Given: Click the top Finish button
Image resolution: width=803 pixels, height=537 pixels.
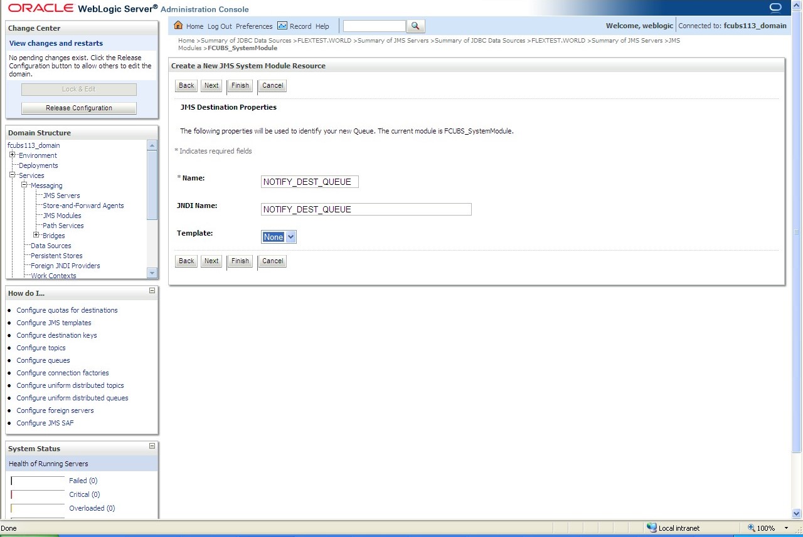Looking at the screenshot, I should point(240,86).
